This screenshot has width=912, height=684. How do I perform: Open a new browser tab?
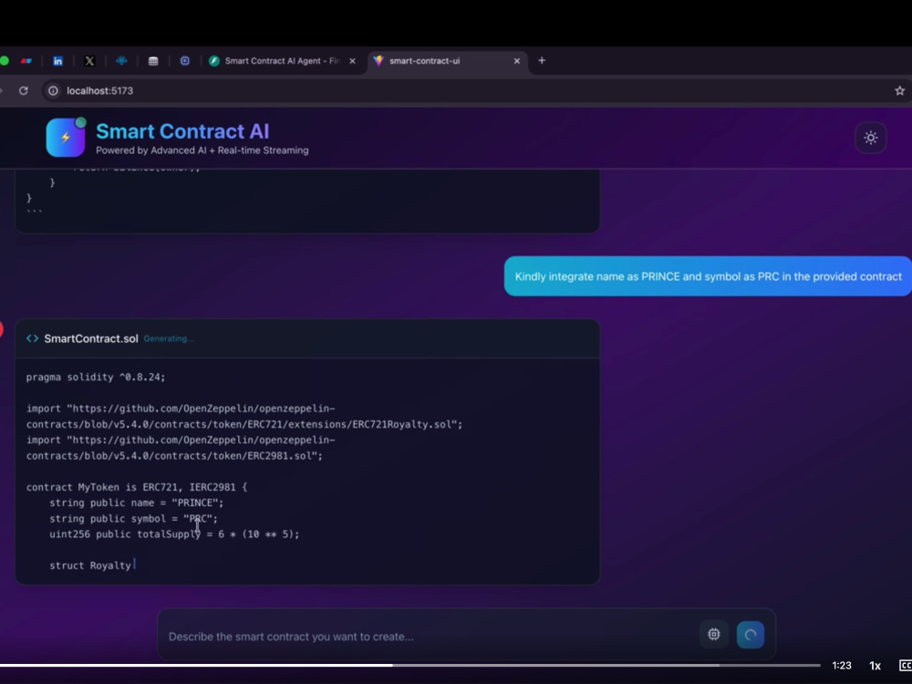click(542, 60)
